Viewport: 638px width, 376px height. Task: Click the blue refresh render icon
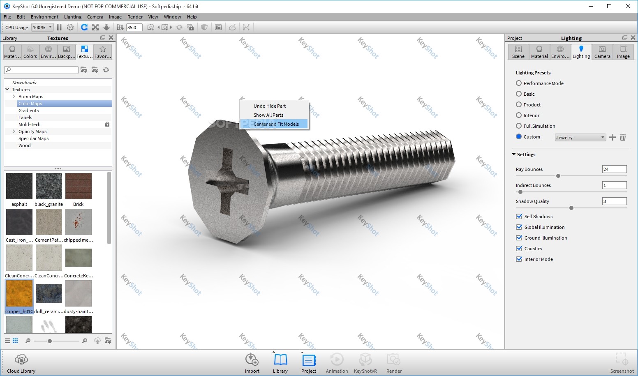tap(84, 27)
